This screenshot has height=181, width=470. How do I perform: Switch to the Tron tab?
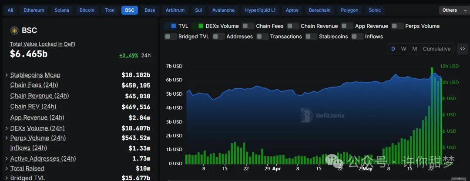click(110, 10)
